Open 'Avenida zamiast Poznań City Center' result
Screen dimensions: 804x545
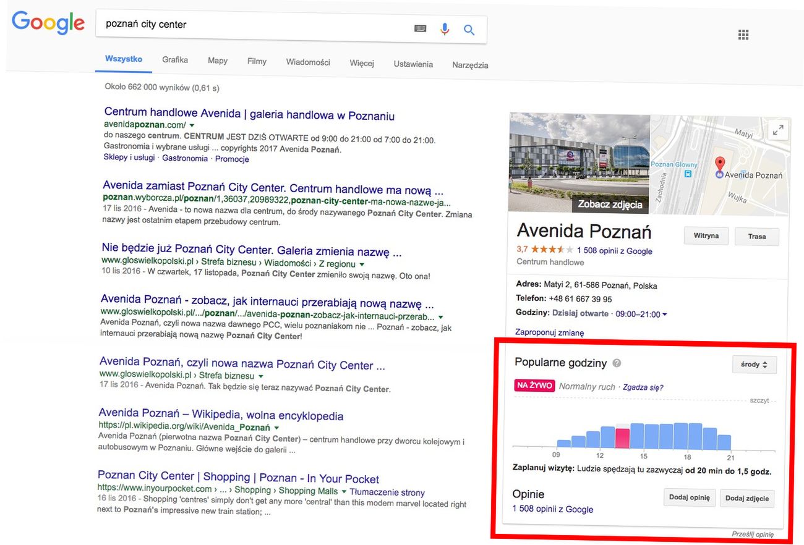[273, 188]
